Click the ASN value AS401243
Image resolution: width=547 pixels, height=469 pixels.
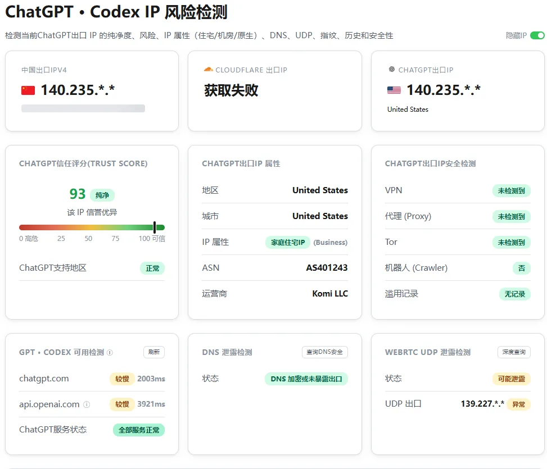[327, 267]
